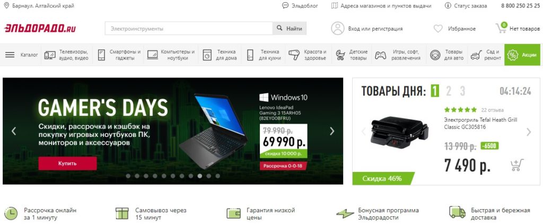Click the Найти search button
Image resolution: width=543 pixels, height=224 pixels.
coord(290,29)
